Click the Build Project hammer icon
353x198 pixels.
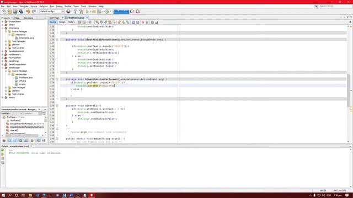76,12
